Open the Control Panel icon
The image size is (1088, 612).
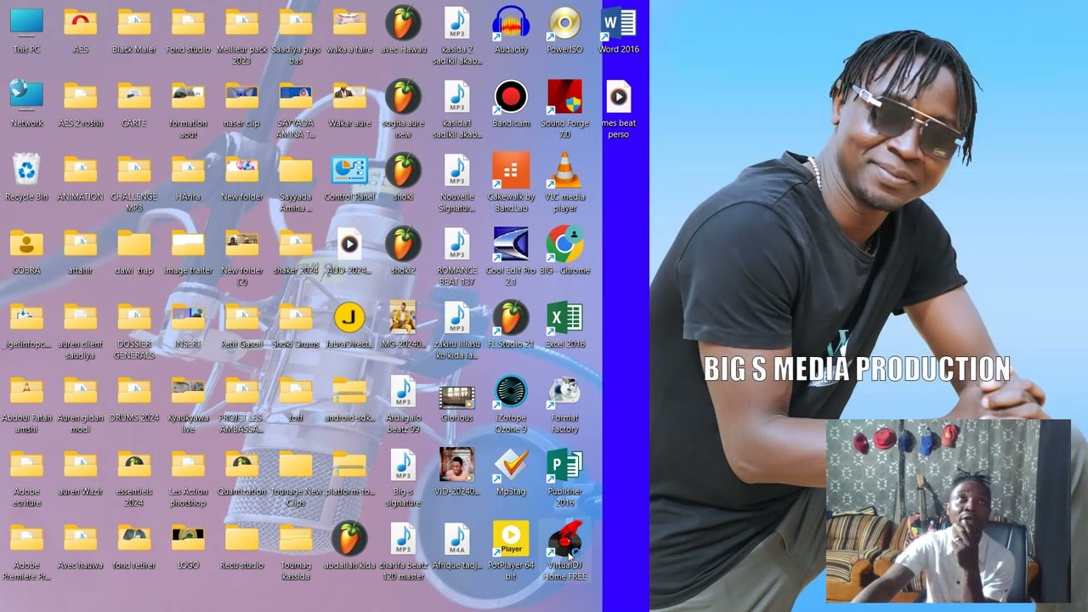pos(349,171)
